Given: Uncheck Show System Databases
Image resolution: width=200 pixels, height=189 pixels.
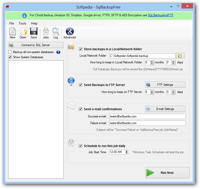Looking at the screenshot, I should (10, 57).
